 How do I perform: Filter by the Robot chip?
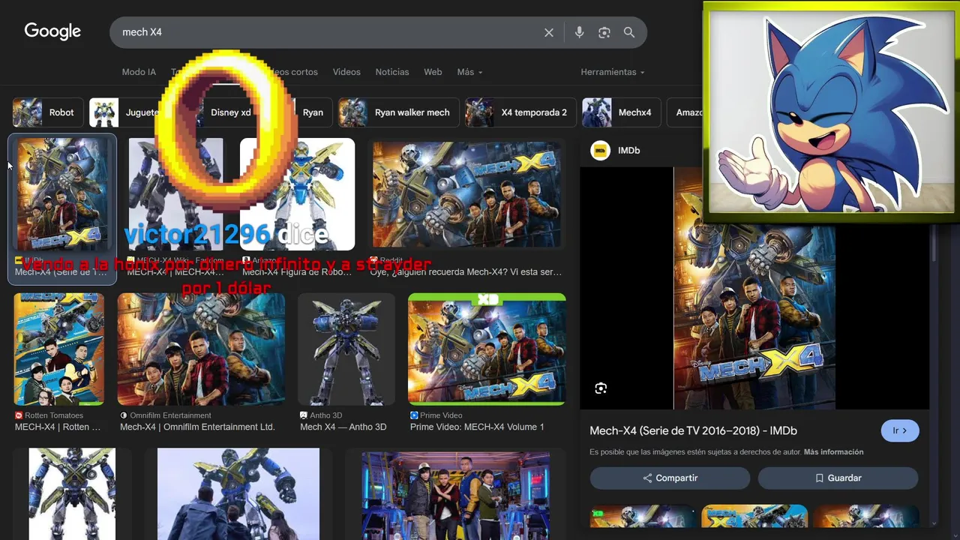coord(47,112)
